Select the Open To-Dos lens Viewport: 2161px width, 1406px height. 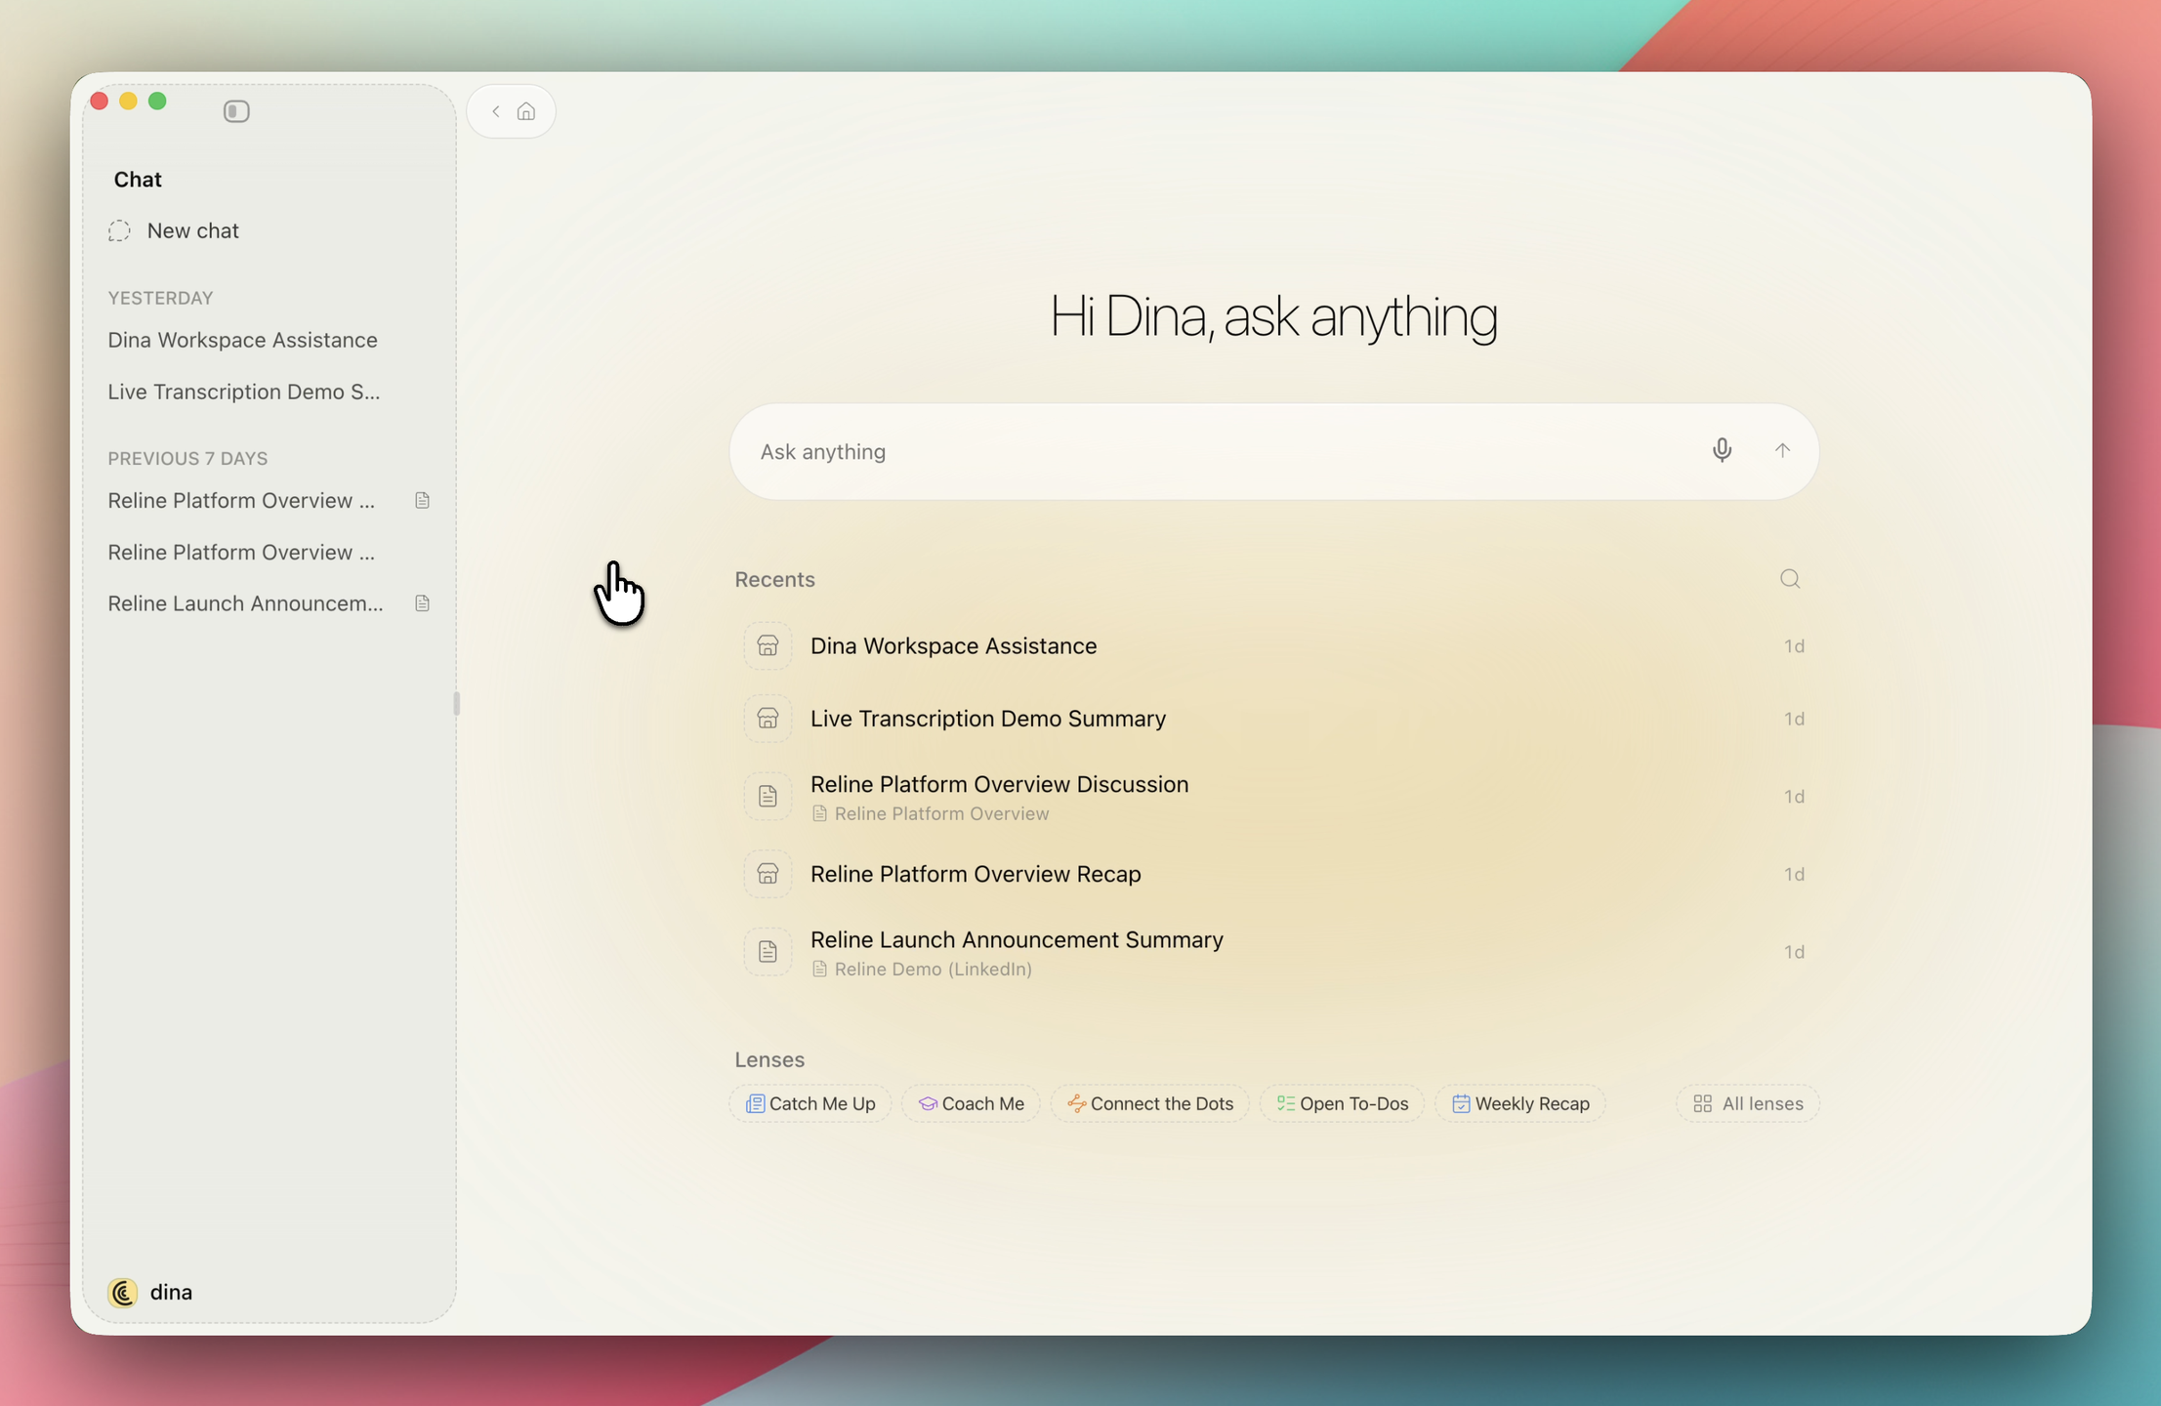pos(1342,1103)
